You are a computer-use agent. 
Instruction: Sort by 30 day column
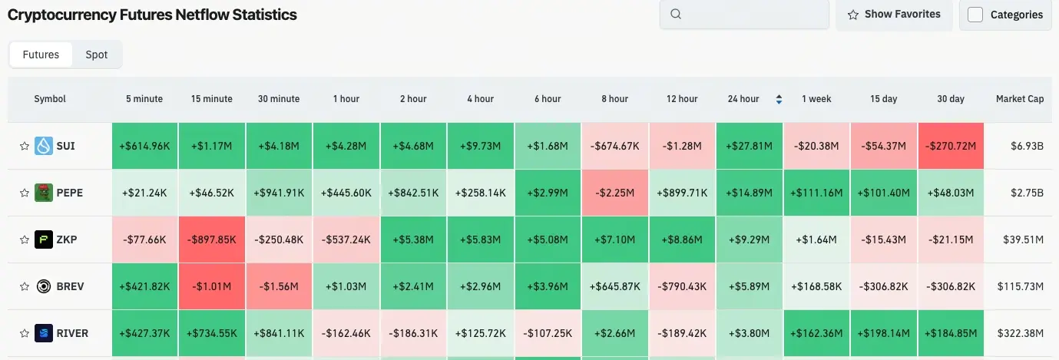point(951,99)
